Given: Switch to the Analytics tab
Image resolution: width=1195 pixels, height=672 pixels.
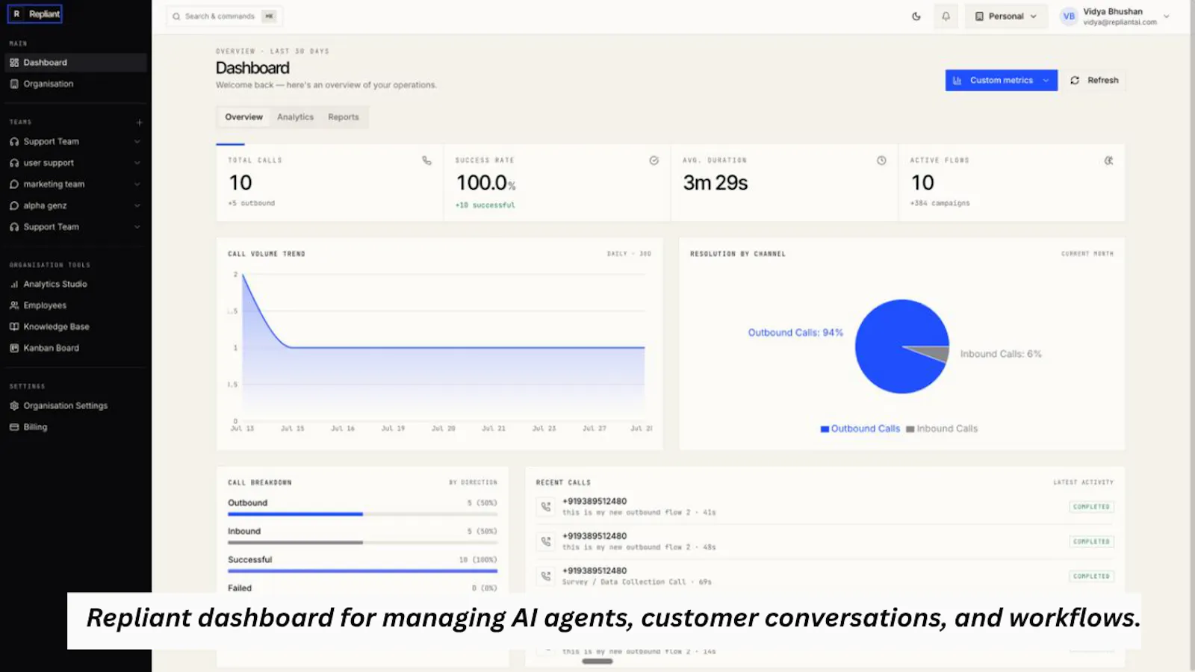Looking at the screenshot, I should (x=295, y=117).
